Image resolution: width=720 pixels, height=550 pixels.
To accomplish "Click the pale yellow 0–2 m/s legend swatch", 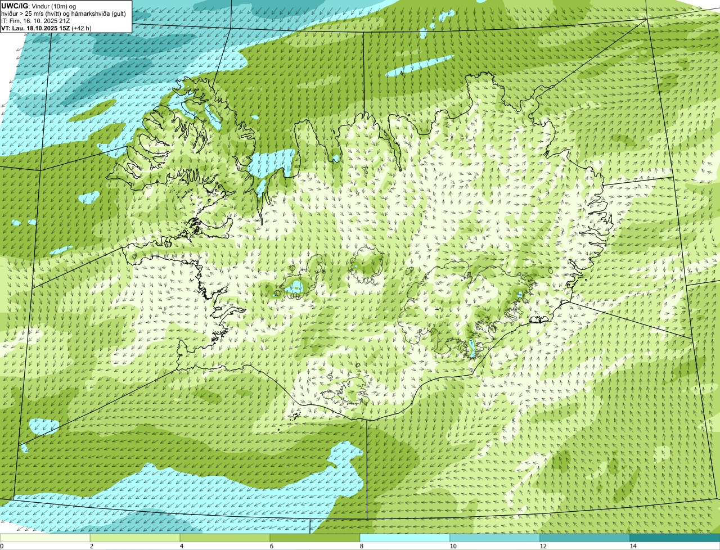I will [45, 538].
